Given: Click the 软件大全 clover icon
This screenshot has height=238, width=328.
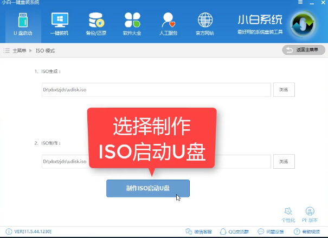Looking at the screenshot, I should pos(132,24).
